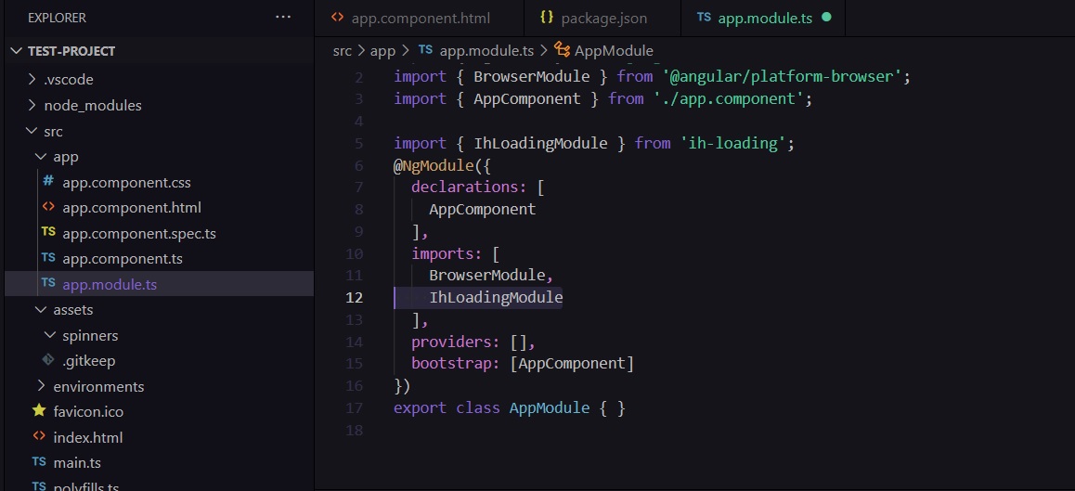This screenshot has width=1075, height=491.
Task: Click the yellow TS icon of app.component.spec.ts
Action: point(48,232)
